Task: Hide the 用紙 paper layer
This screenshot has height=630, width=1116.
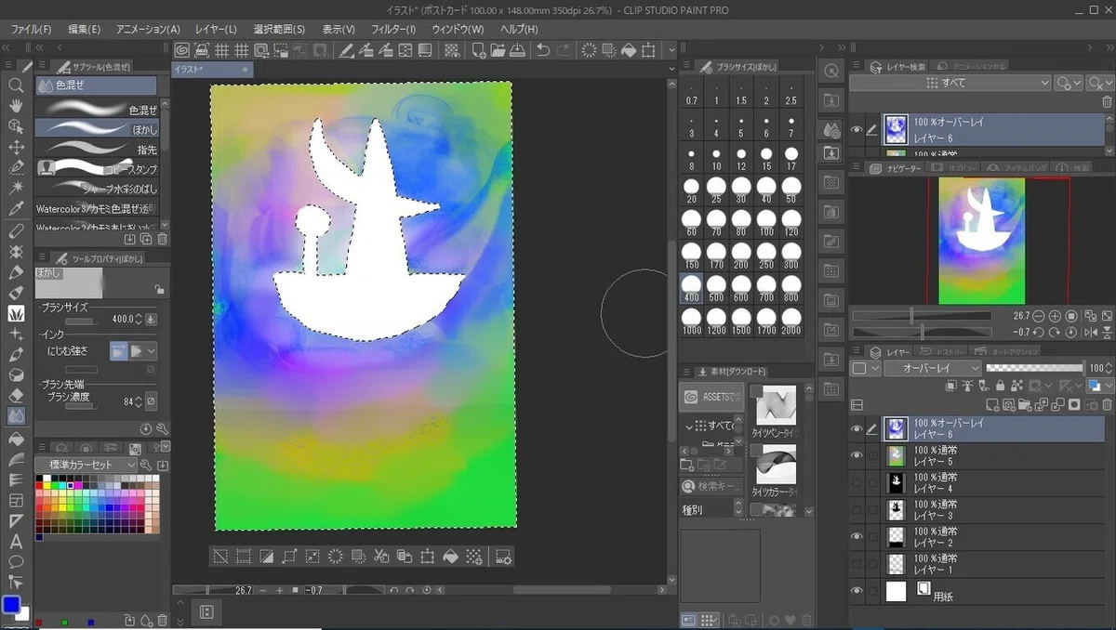Action: 857,591
